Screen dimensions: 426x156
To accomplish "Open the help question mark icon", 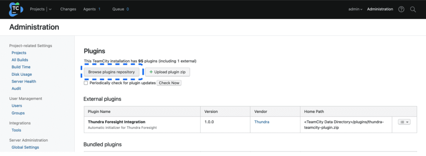I will (x=401, y=9).
